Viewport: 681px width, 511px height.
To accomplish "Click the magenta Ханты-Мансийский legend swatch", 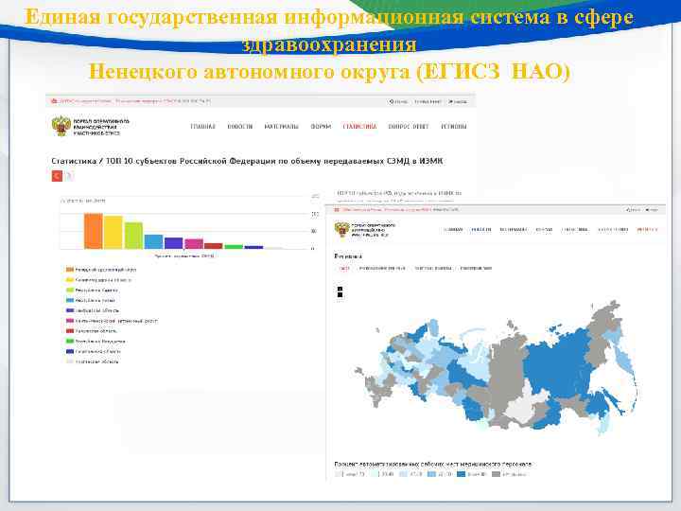I will pos(69,321).
